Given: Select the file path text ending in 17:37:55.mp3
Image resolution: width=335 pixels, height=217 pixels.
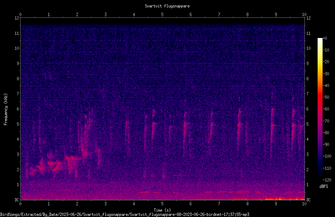Looking at the screenshot, I should [x=125, y=215].
